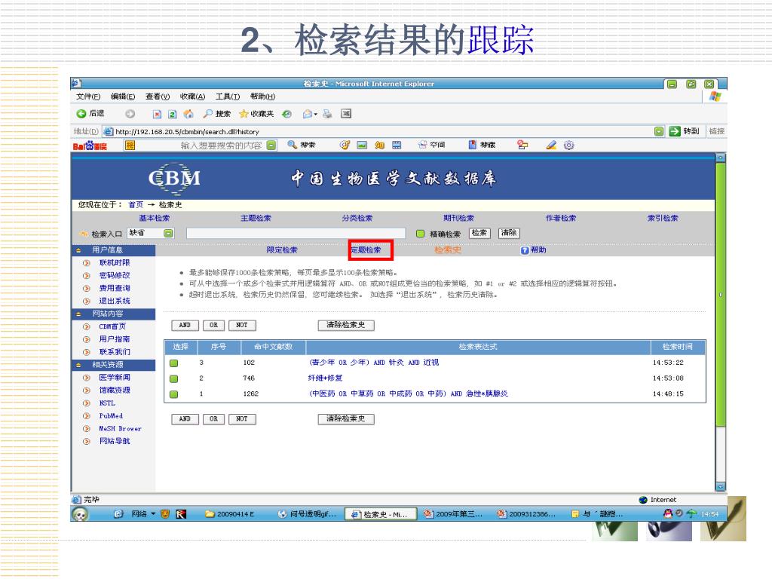Open the 查看(V) menu

coord(158,96)
